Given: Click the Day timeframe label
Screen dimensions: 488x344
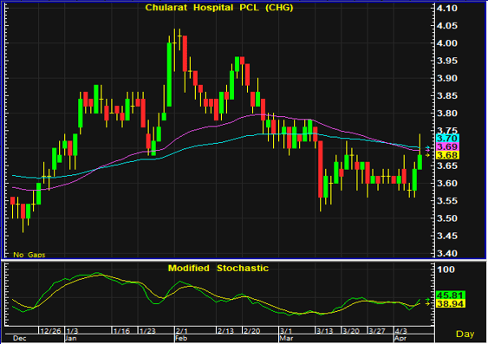Looking at the screenshot, I should [465, 334].
